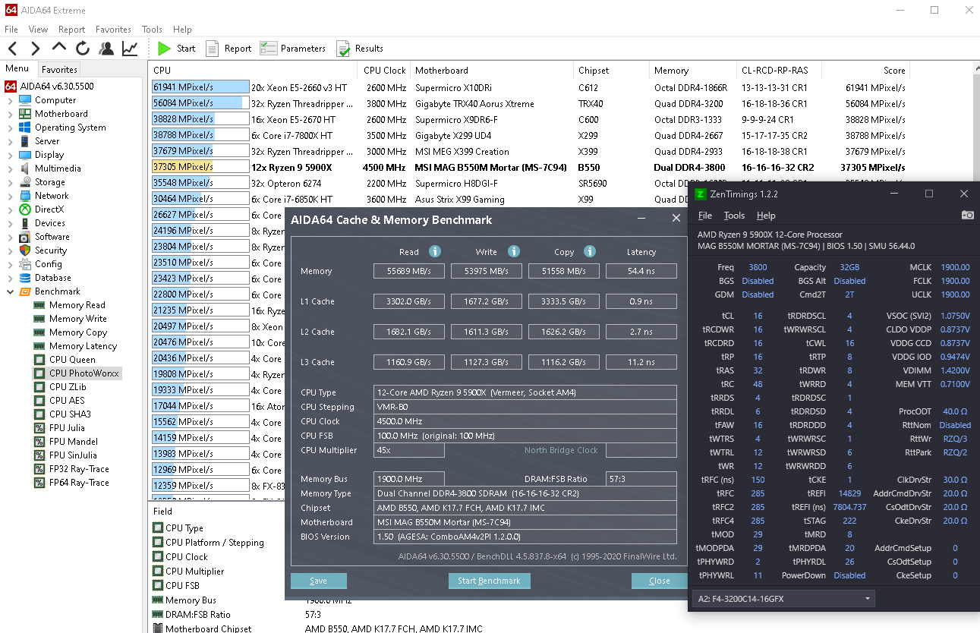Open the ZenTimings Tools menu
Viewport: 980px width, 633px height.
(734, 216)
